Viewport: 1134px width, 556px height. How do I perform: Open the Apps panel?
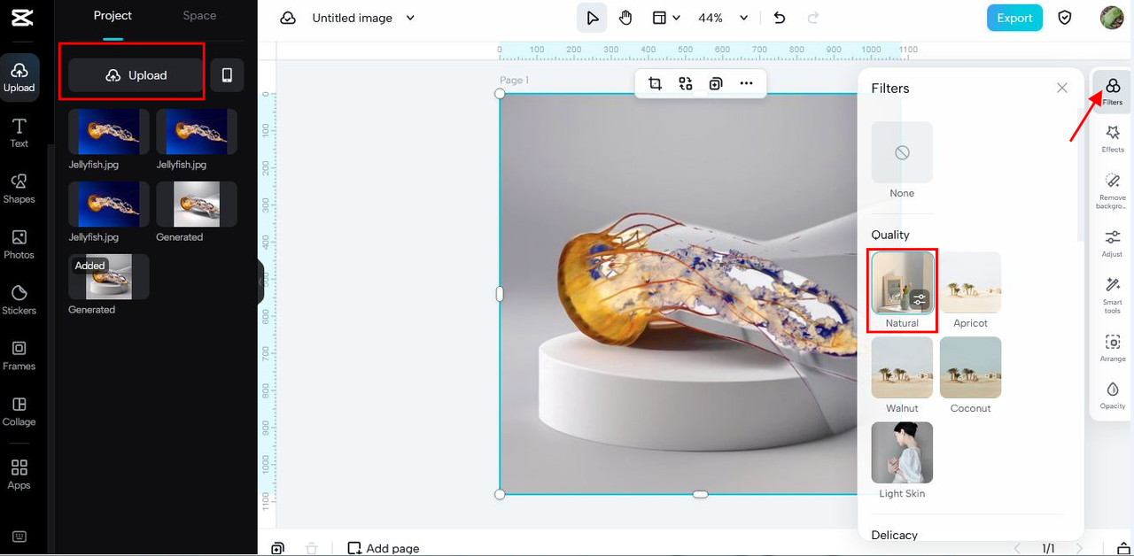[x=19, y=474]
